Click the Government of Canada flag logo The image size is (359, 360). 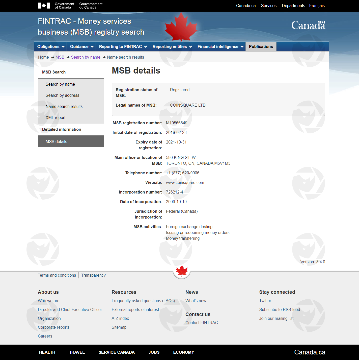[x=44, y=6]
